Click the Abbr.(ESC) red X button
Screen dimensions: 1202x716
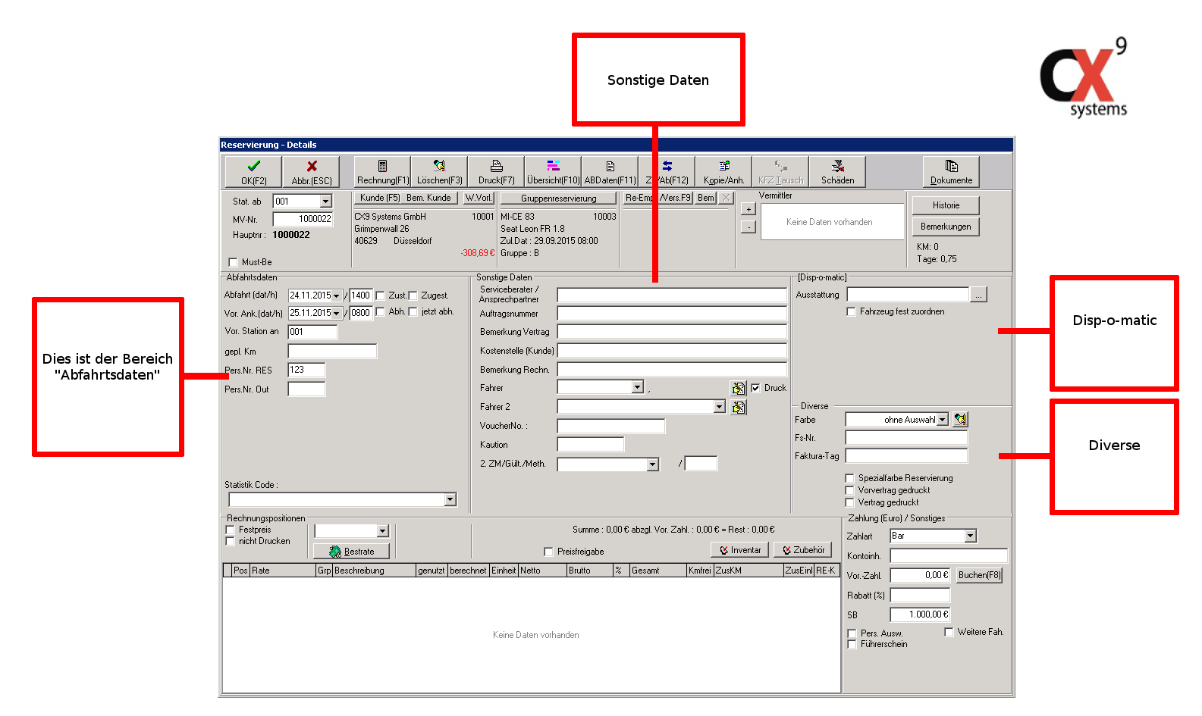[311, 171]
